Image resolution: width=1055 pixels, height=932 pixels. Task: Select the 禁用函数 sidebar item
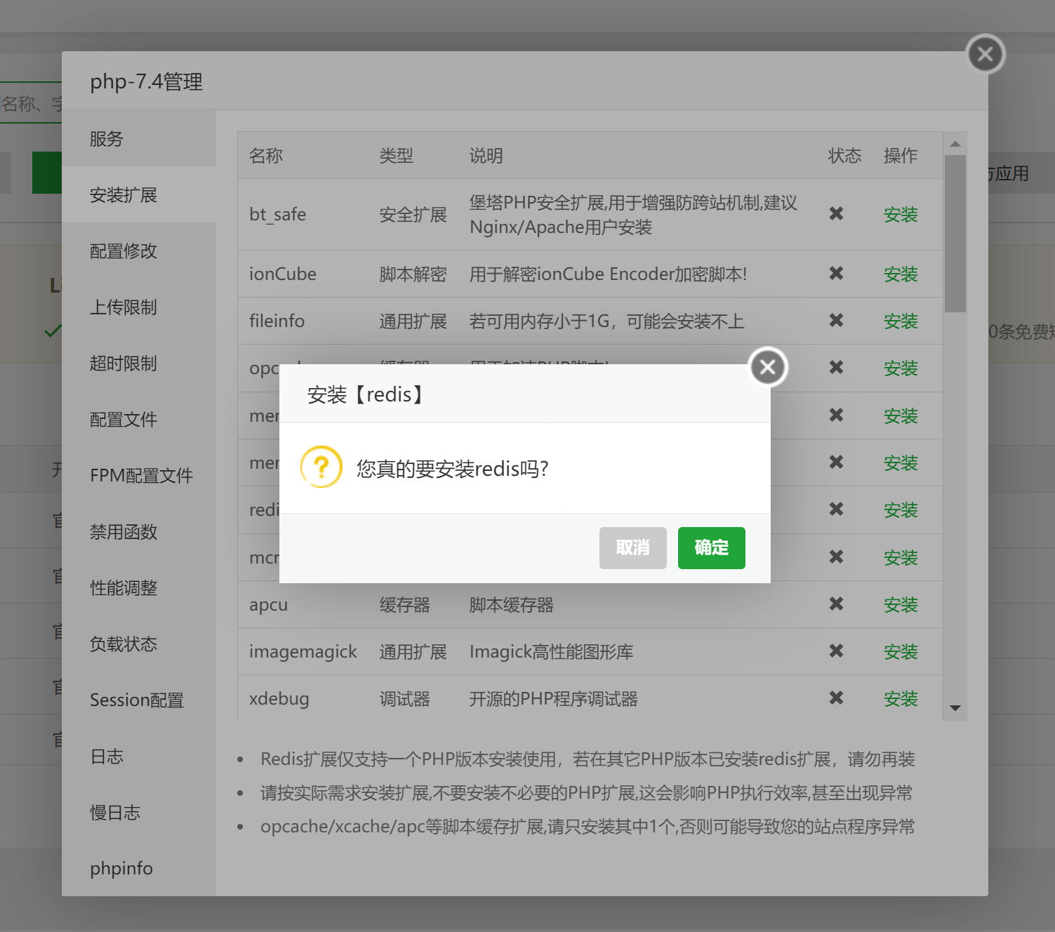[124, 532]
